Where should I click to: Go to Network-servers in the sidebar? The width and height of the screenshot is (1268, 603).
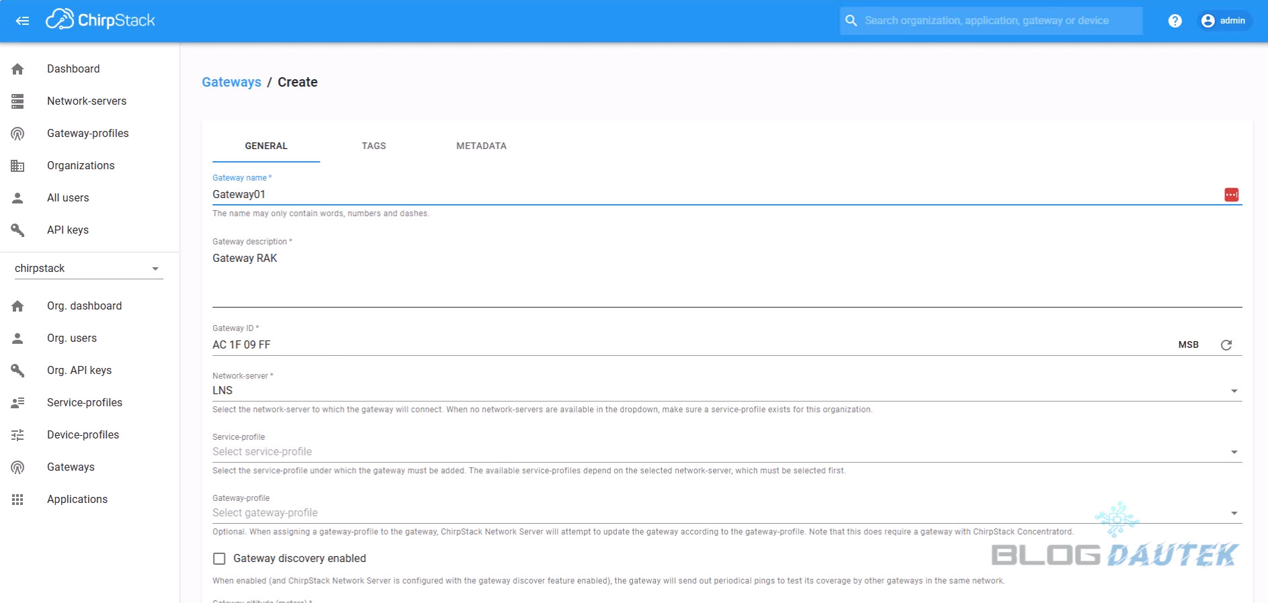[x=86, y=101]
